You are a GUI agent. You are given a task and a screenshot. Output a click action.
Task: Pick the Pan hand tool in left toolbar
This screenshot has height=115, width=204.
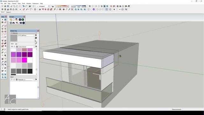[x=5, y=59]
